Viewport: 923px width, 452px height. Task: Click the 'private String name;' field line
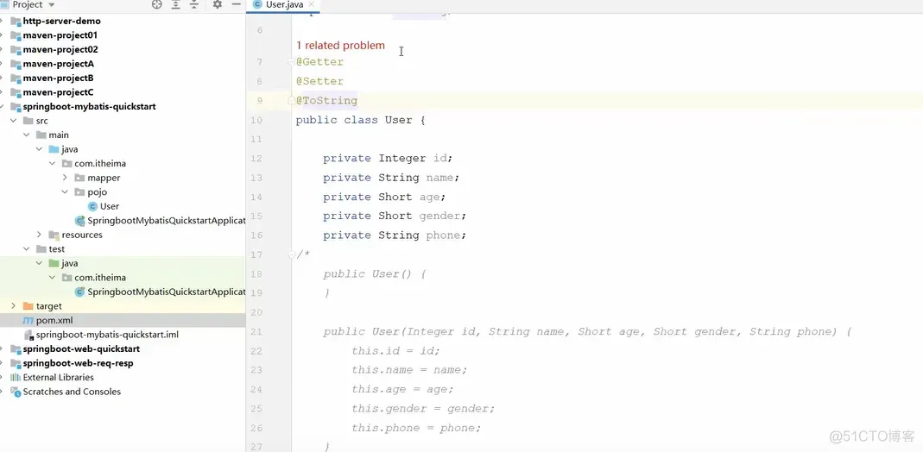tap(391, 178)
